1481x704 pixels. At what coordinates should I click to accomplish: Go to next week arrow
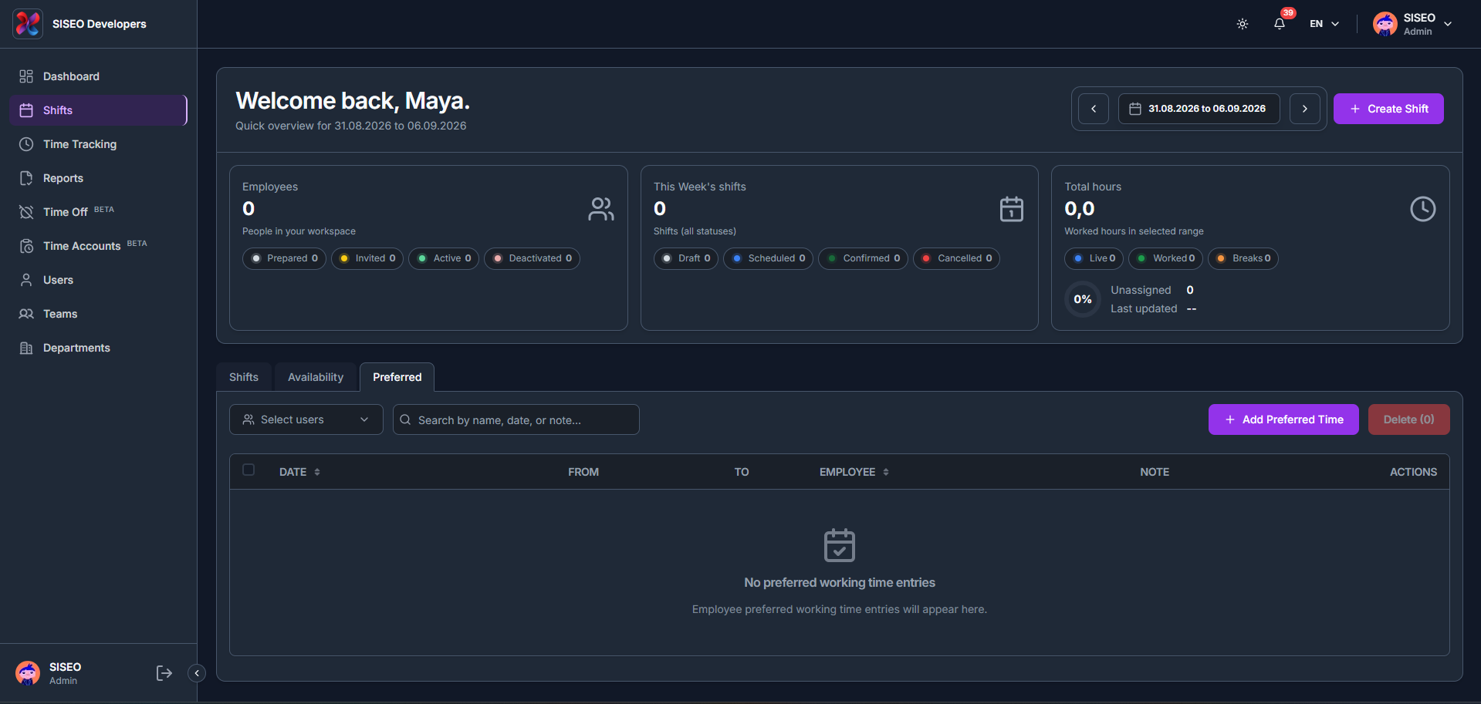pyautogui.click(x=1305, y=109)
